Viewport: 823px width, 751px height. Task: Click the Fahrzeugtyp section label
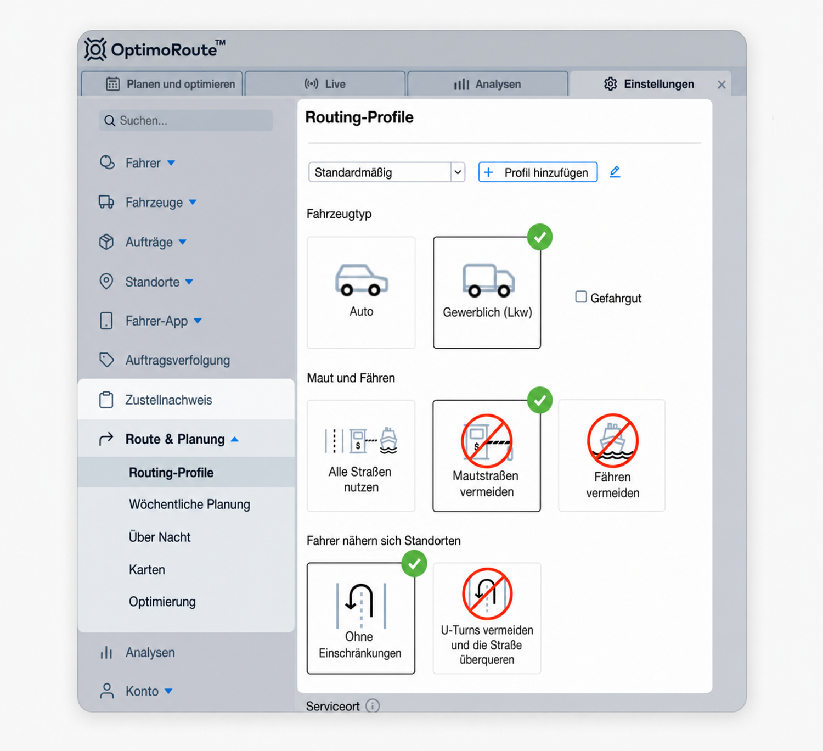point(339,214)
